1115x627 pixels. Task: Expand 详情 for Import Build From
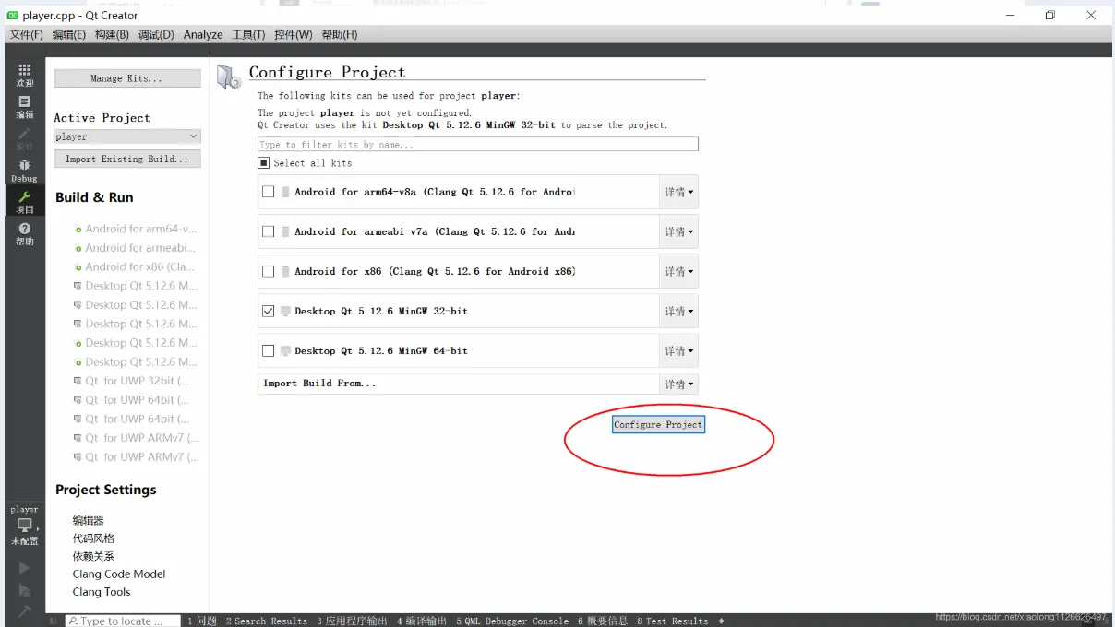coord(679,384)
